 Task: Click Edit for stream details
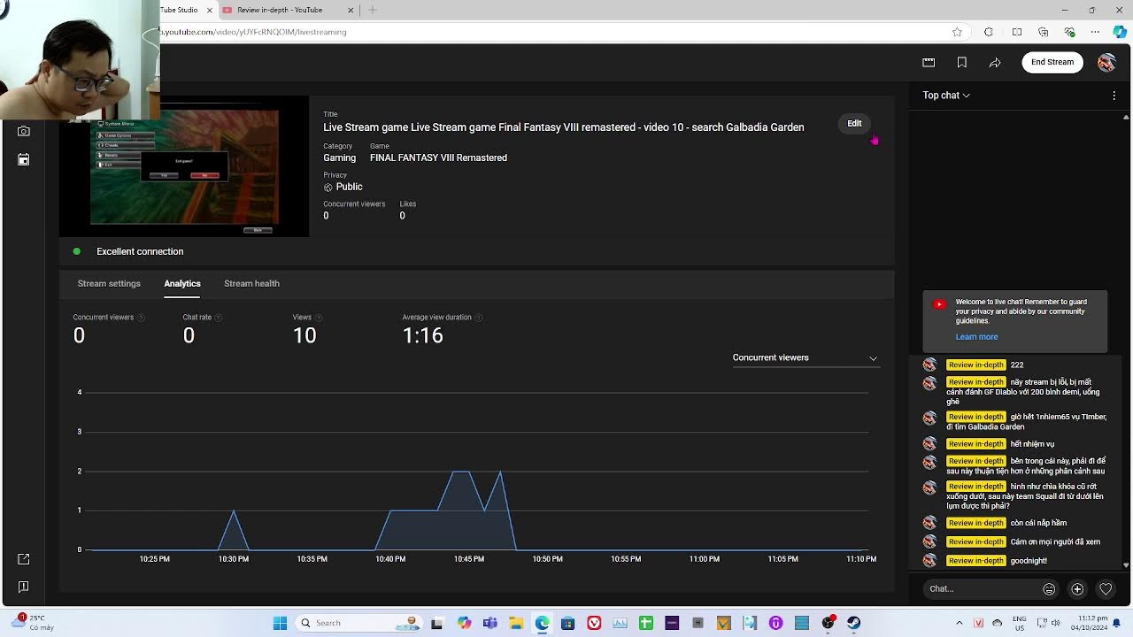coord(854,123)
